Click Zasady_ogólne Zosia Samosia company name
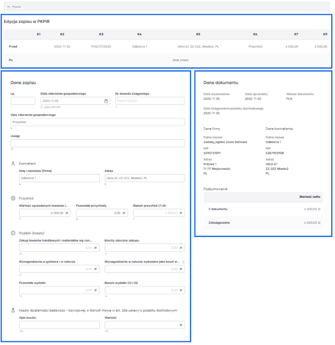The width and height of the screenshot is (335, 345). [x=225, y=142]
